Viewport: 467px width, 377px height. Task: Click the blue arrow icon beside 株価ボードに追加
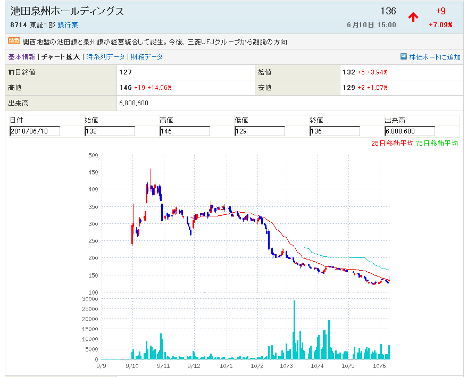tap(404, 56)
